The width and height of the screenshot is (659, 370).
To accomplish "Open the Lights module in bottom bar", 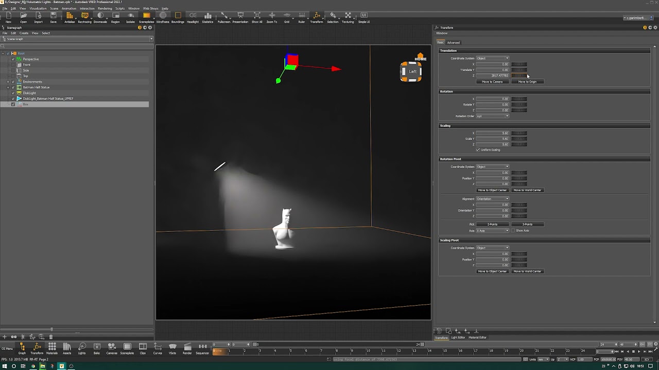I will (82, 349).
